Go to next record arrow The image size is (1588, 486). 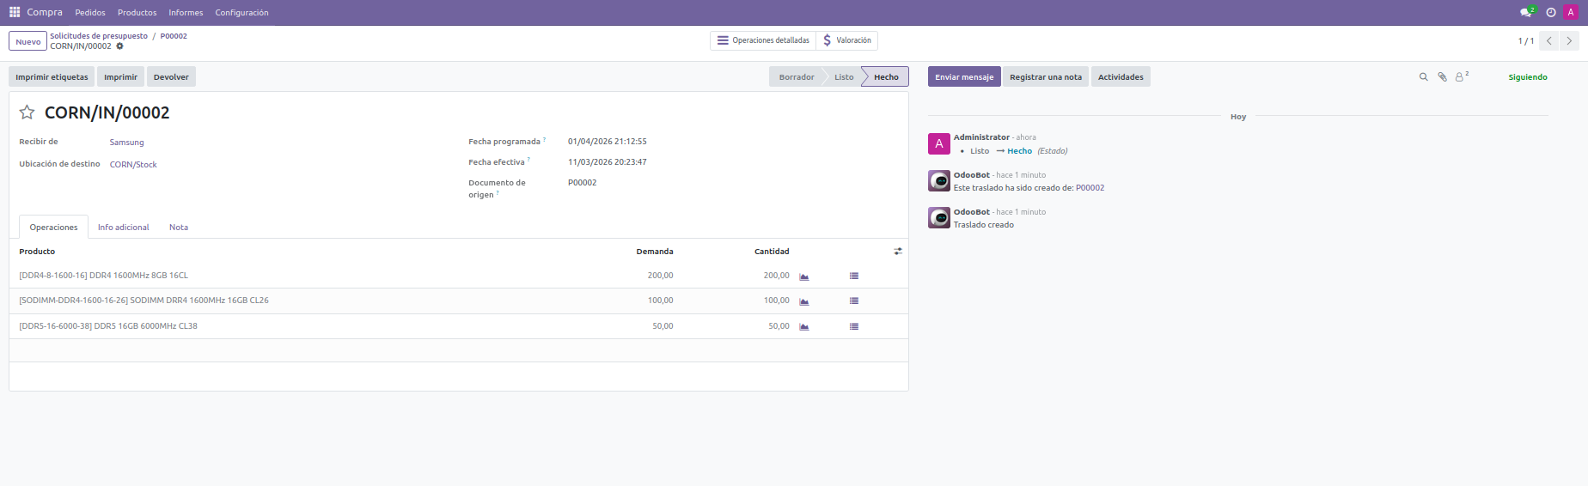tap(1569, 41)
